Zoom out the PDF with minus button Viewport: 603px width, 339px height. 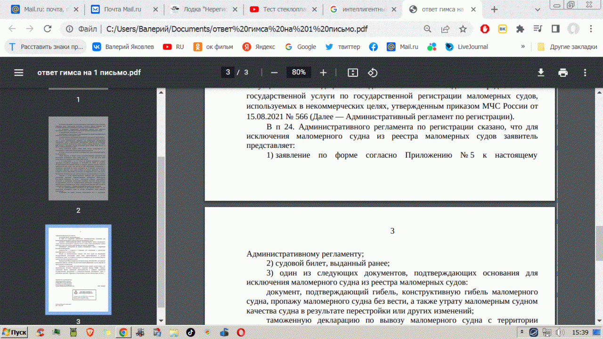click(x=274, y=73)
